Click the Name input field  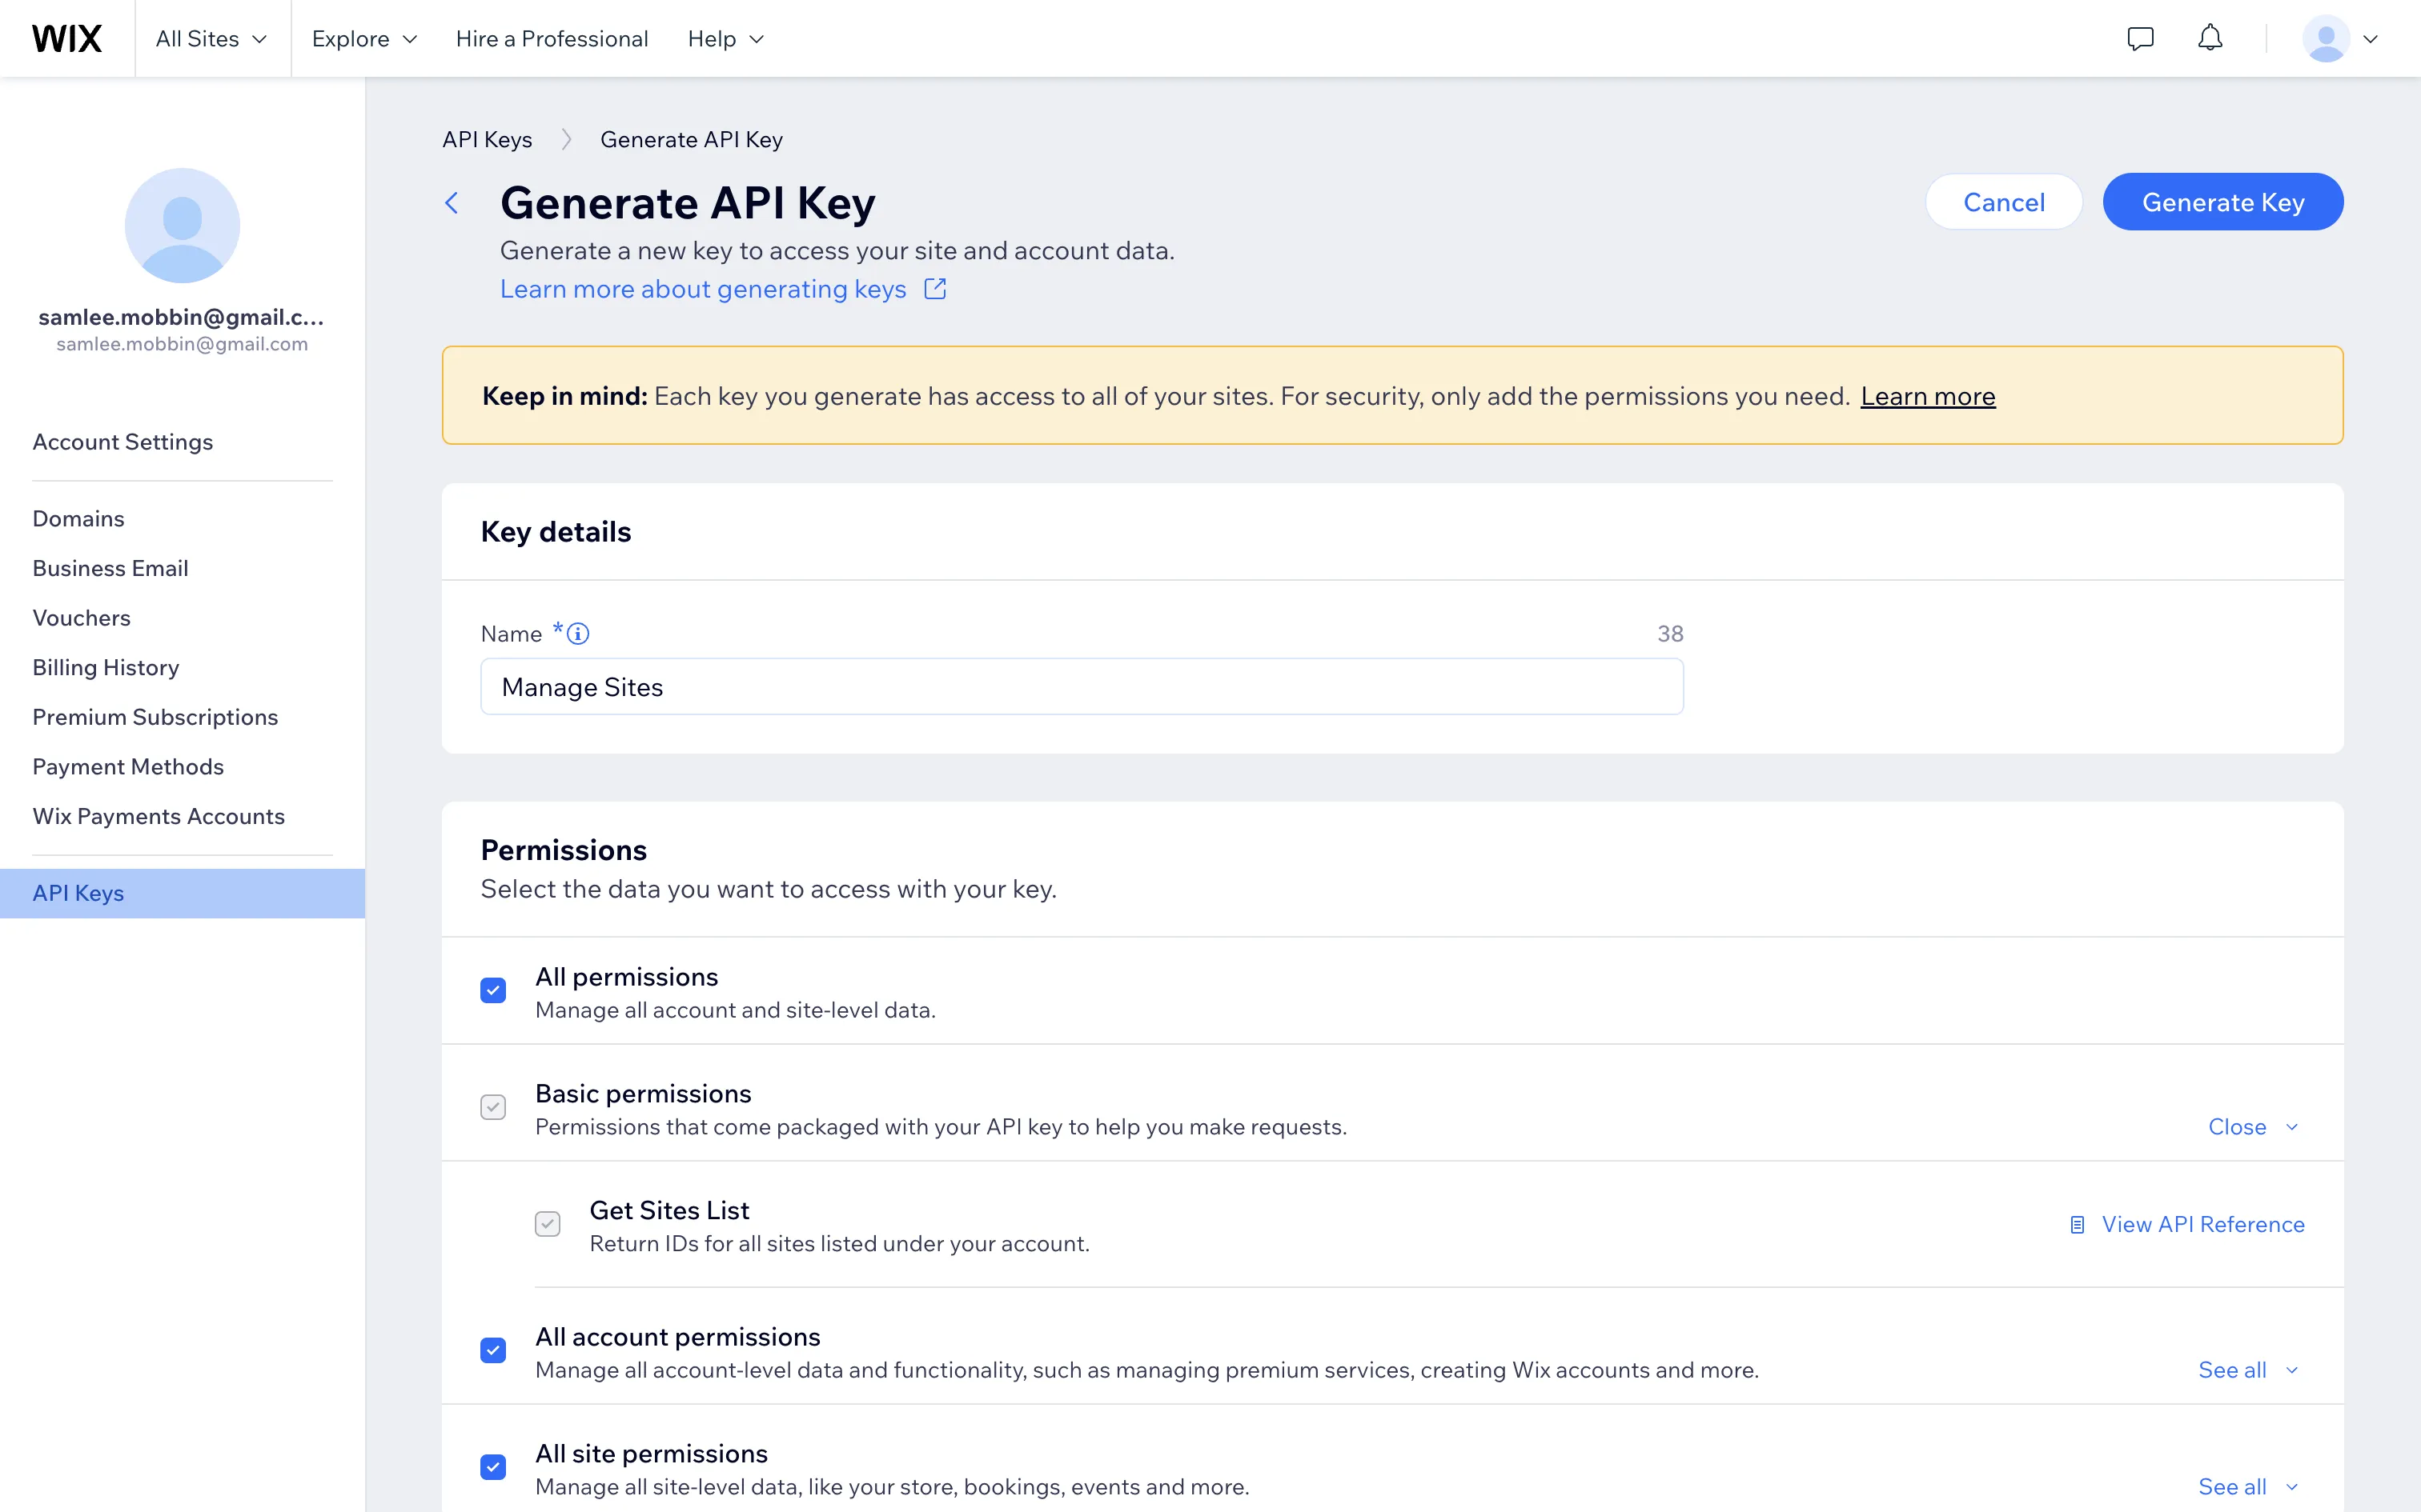(x=1081, y=686)
